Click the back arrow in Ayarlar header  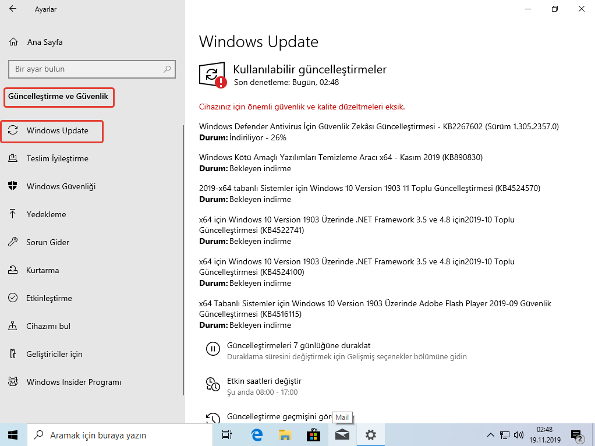[x=13, y=9]
